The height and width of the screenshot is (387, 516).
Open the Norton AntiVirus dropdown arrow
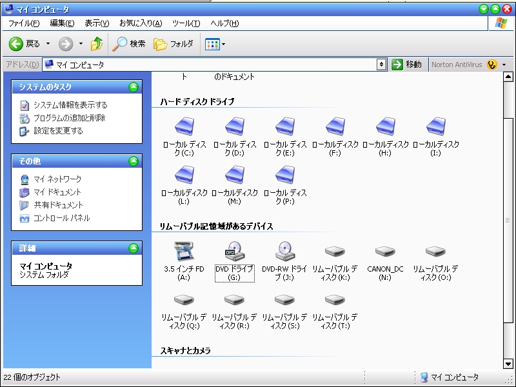pos(504,65)
